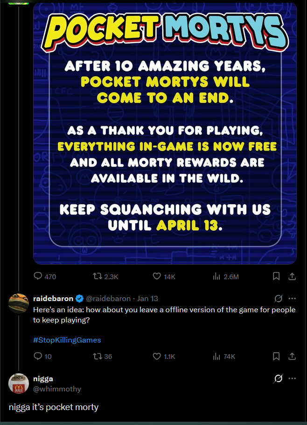Screen dimensions: 307x425
Task: View analytics for raidebaron's 74K views reply
Action: click(216, 356)
